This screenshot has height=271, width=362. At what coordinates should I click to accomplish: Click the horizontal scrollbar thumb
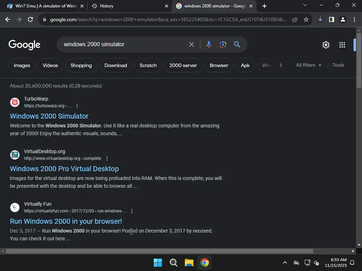(159, 251)
